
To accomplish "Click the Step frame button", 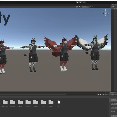I will 84,2.
